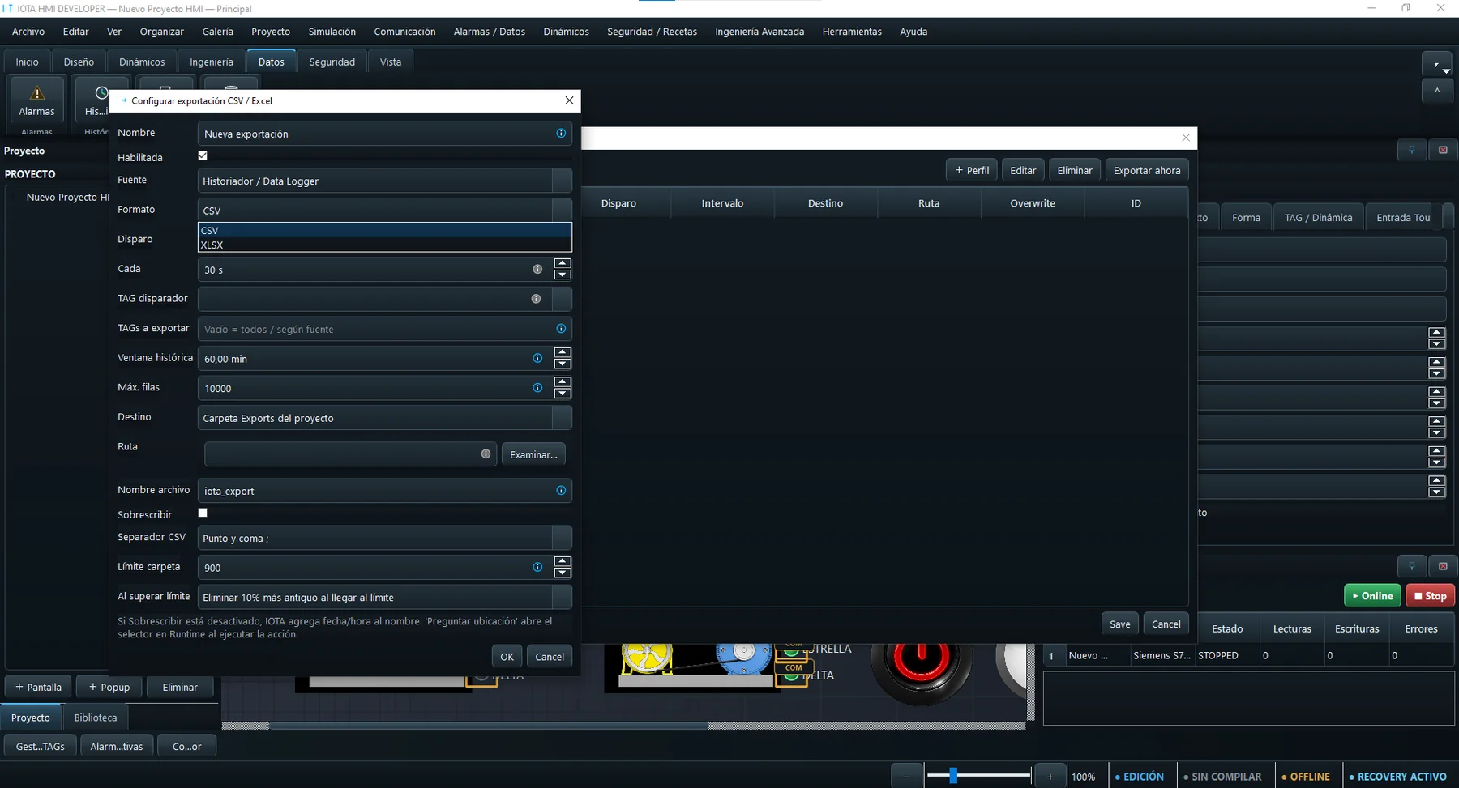Switch to the Ingeniería ribbon tab

pyautogui.click(x=212, y=62)
